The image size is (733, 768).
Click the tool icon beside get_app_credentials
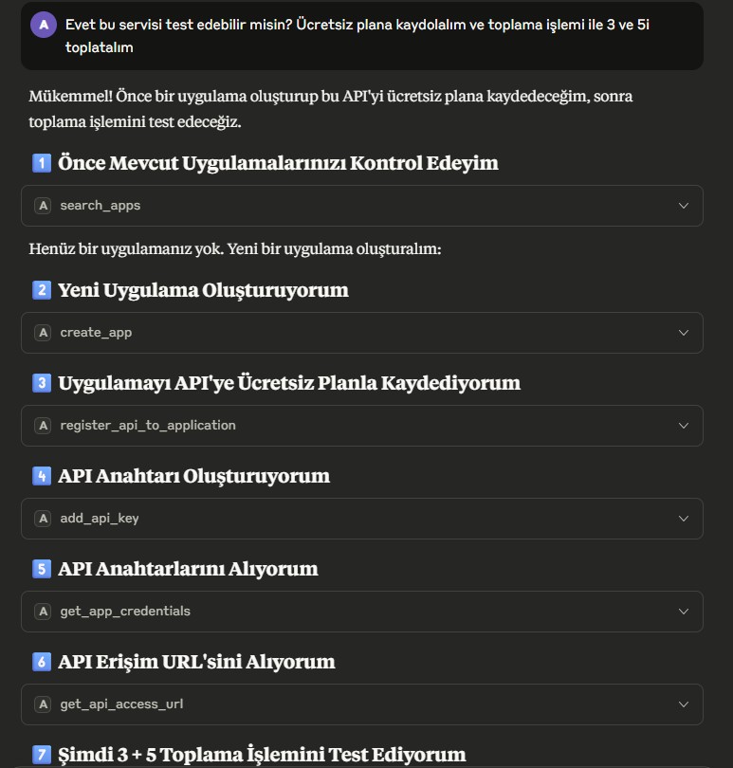click(43, 612)
